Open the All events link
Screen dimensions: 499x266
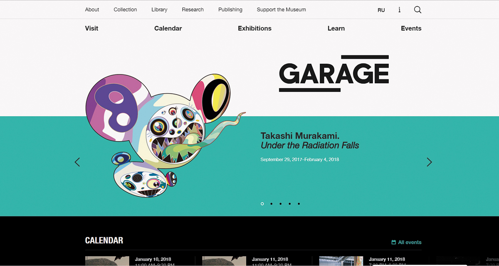click(410, 242)
